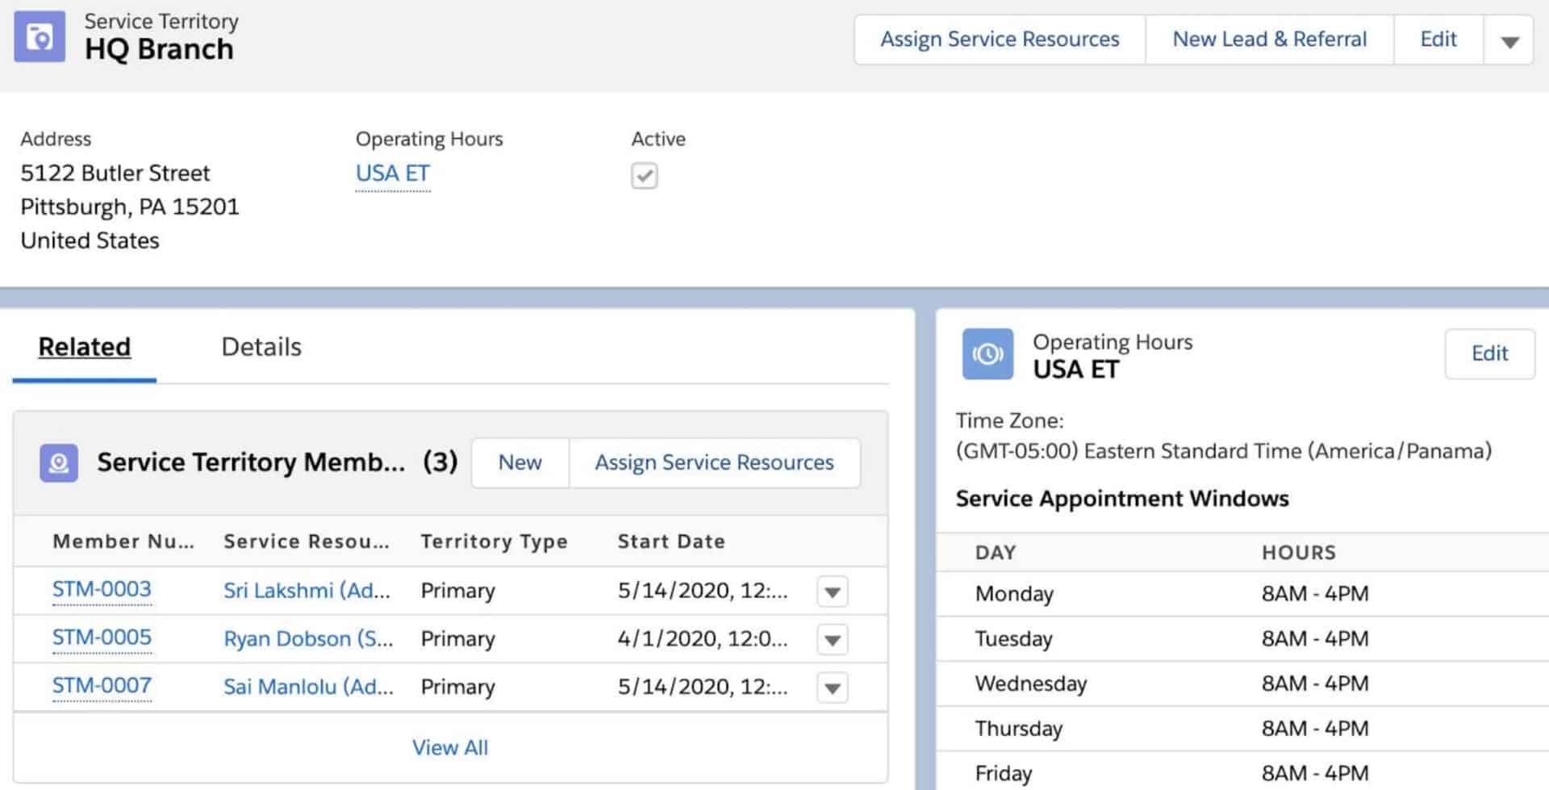Image resolution: width=1549 pixels, height=790 pixels.
Task: Click the 4/1/2020 start date cell
Action: click(x=703, y=639)
